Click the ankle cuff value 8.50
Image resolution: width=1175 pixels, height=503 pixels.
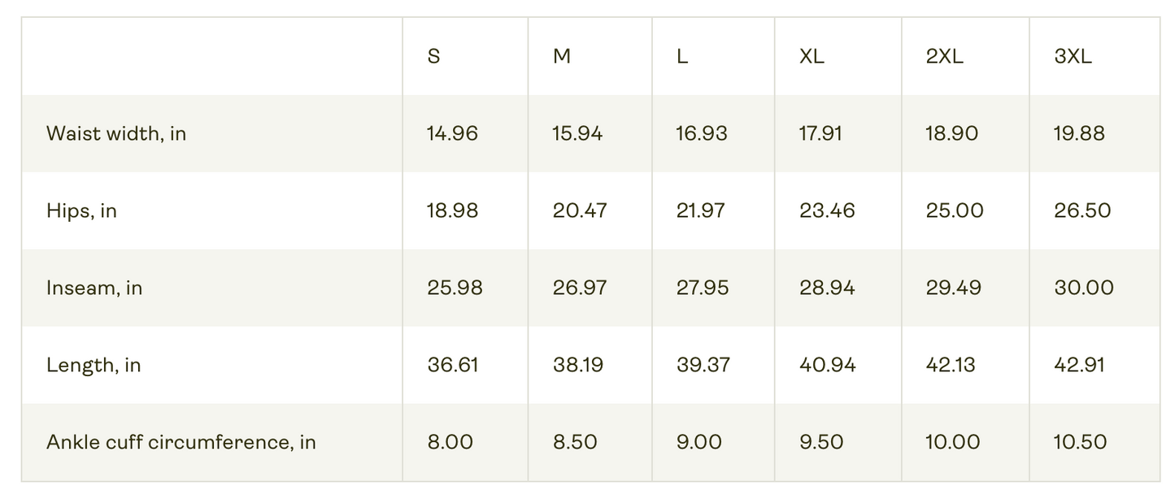pyautogui.click(x=575, y=442)
